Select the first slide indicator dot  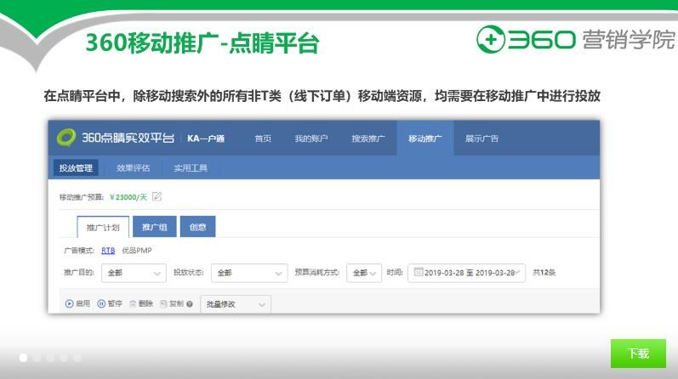[x=23, y=358]
